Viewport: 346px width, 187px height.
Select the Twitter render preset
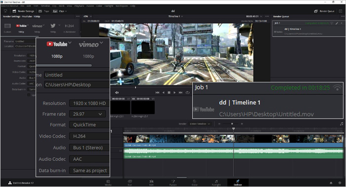(x=53, y=28)
